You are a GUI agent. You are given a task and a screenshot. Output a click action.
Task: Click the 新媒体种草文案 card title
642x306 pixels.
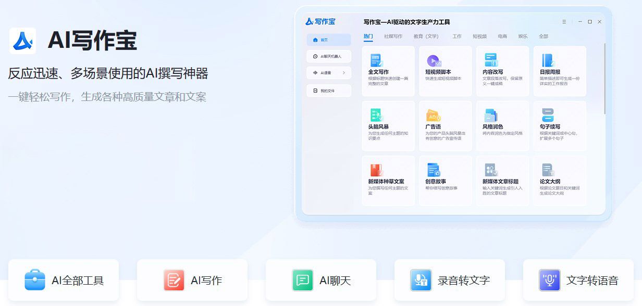click(x=386, y=182)
